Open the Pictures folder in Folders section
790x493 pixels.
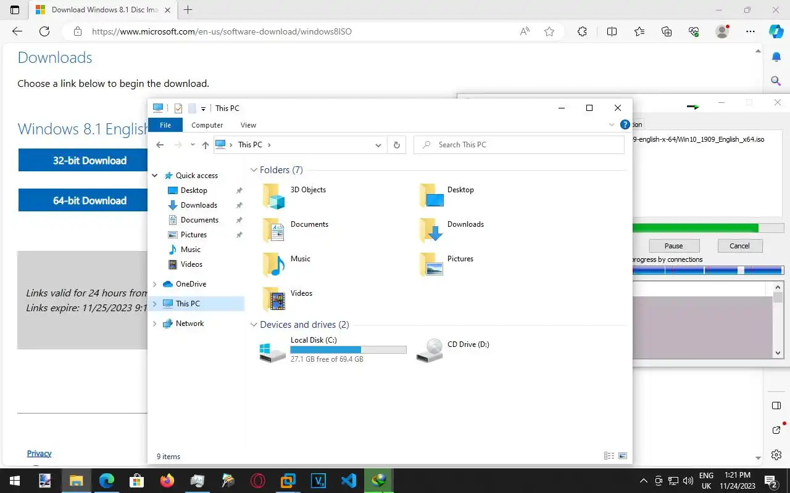[x=447, y=265]
